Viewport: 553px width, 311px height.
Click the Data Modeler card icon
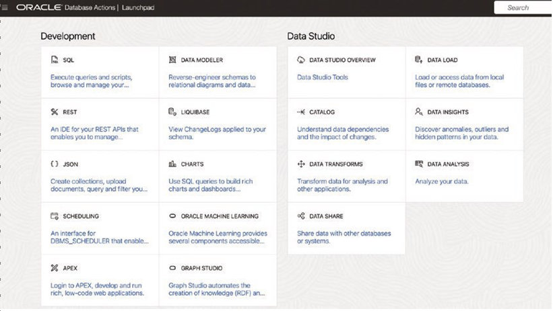[x=172, y=60]
